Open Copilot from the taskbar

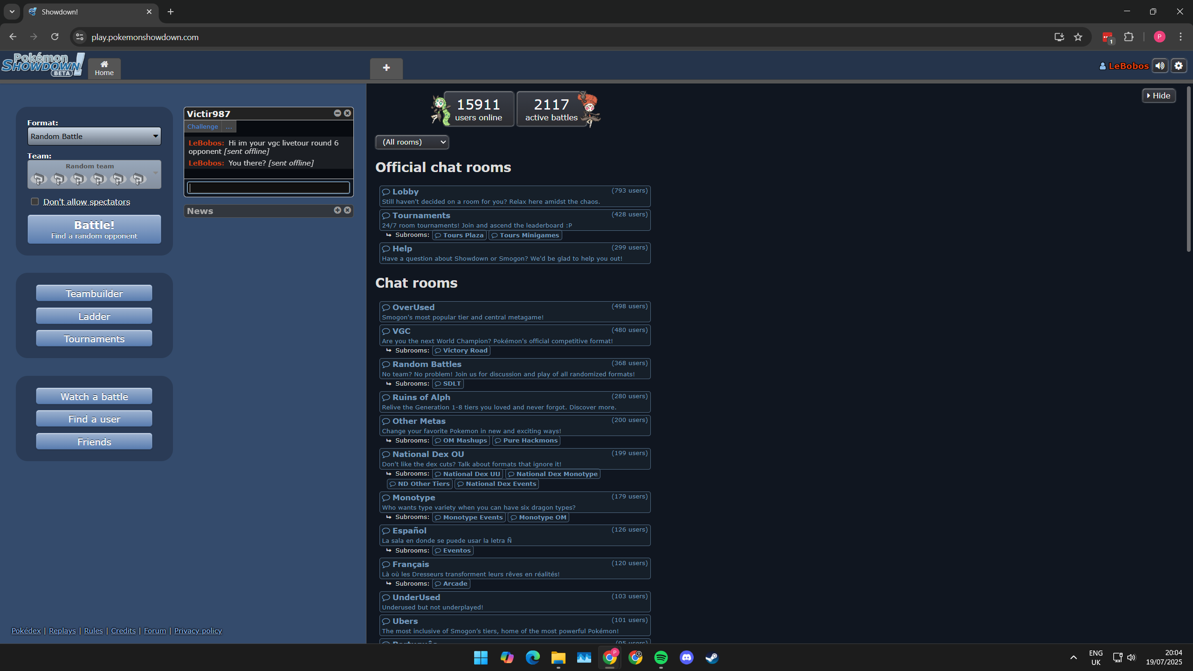(x=507, y=657)
